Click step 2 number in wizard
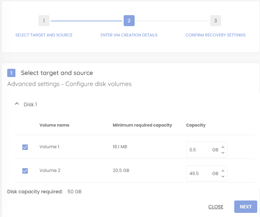 click(x=129, y=21)
